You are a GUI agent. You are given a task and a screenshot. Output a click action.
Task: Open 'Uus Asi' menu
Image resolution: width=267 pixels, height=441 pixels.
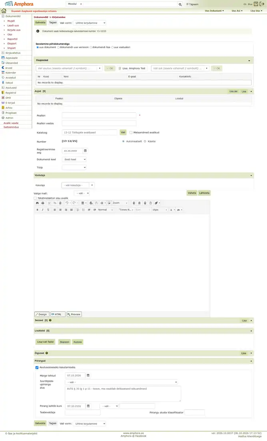pos(237,11)
